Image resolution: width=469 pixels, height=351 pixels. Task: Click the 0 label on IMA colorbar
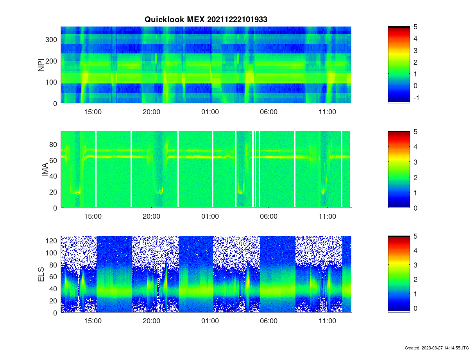pos(415,208)
